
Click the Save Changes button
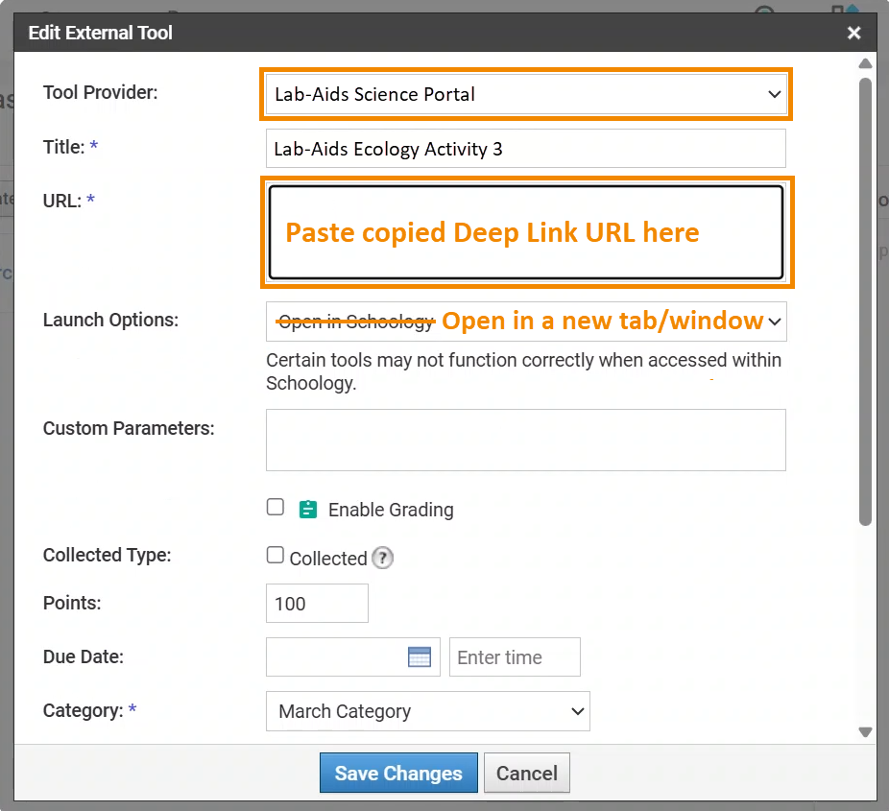[398, 773]
